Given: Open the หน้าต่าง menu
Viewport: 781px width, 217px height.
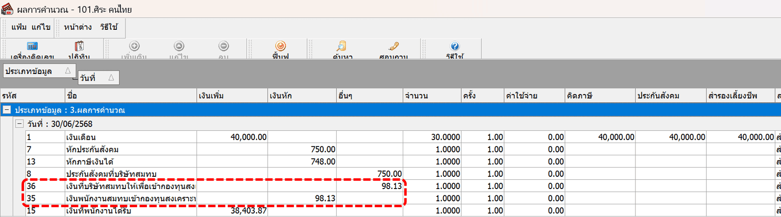Looking at the screenshot, I should 77,27.
